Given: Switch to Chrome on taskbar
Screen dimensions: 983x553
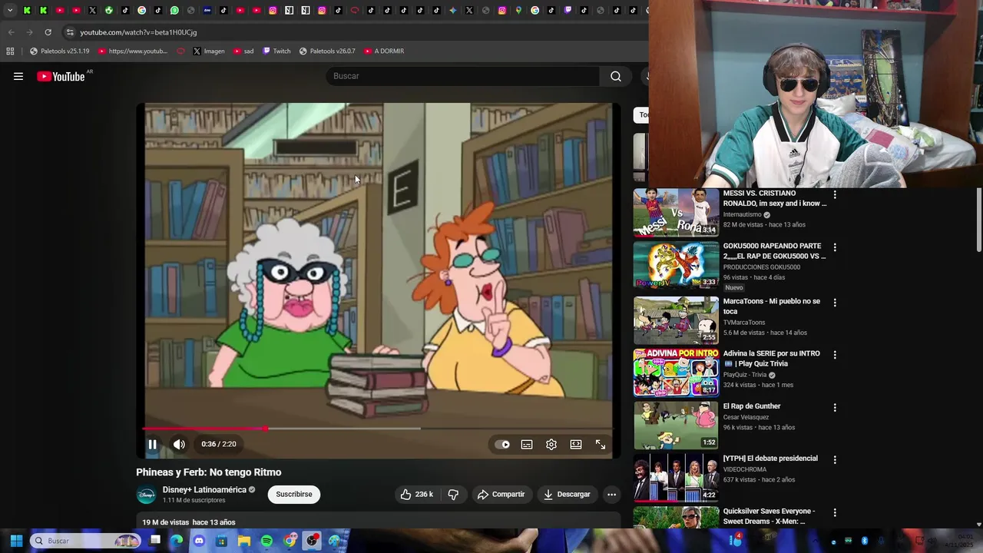Looking at the screenshot, I should pyautogui.click(x=290, y=541).
